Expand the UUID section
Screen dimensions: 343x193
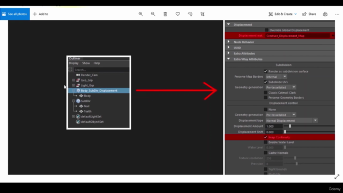(229, 47)
